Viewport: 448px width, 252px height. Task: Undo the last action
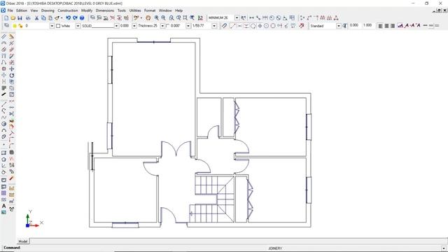click(68, 17)
